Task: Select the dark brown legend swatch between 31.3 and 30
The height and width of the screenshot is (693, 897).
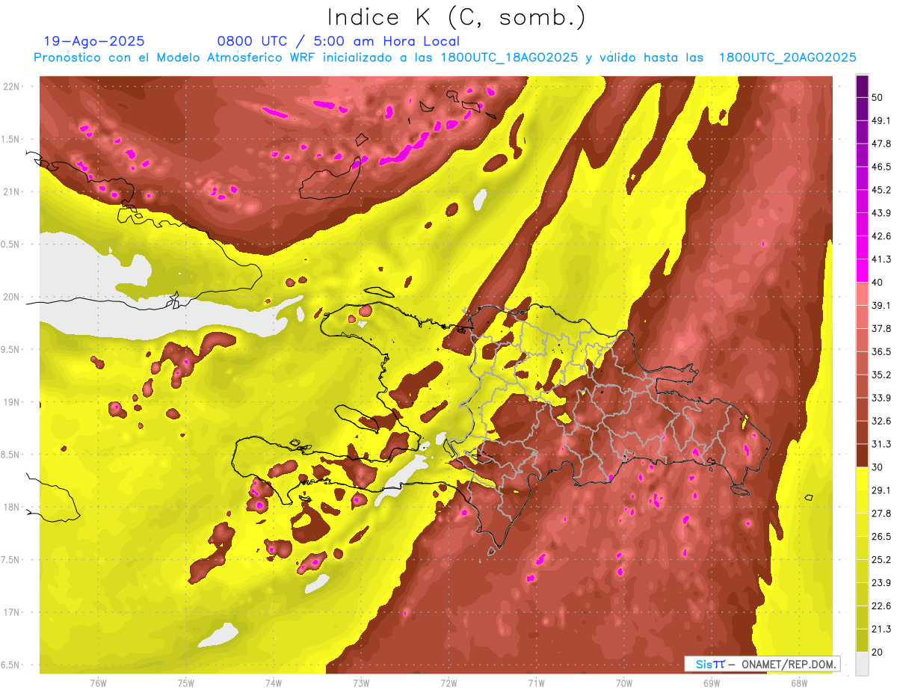Action: 862,456
